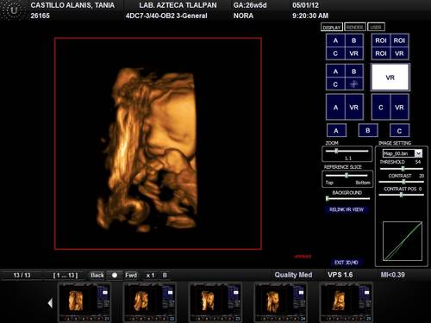Show only plane A view
The width and height of the screenshot is (431, 323).
(336, 131)
